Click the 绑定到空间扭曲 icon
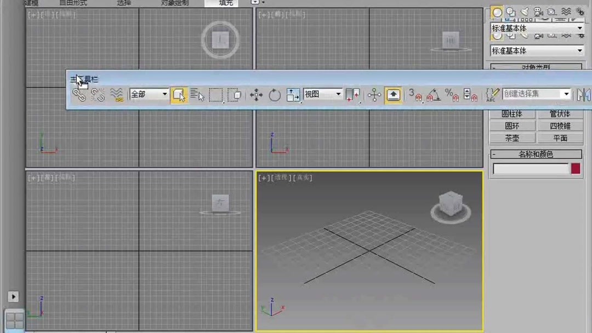The height and width of the screenshot is (333, 592). (x=116, y=94)
